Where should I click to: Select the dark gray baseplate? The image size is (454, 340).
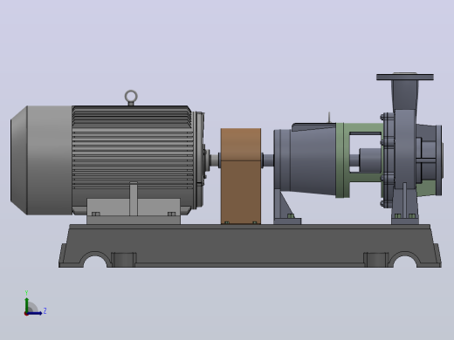[x=251, y=246]
